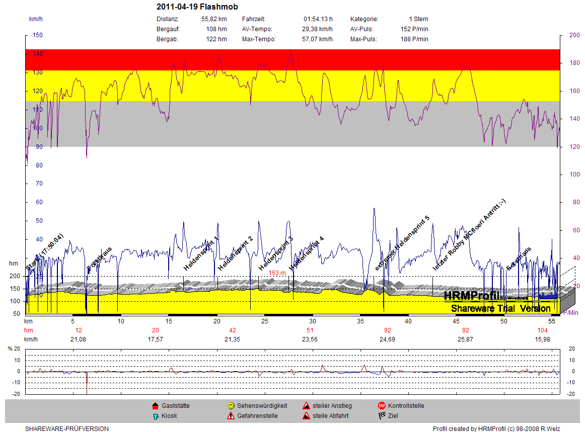Click the Gaststätte house icon in legend
This screenshot has width=585, height=432.
point(155,406)
